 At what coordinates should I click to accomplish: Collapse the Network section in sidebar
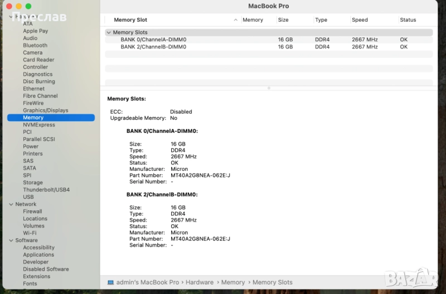[x=11, y=204]
